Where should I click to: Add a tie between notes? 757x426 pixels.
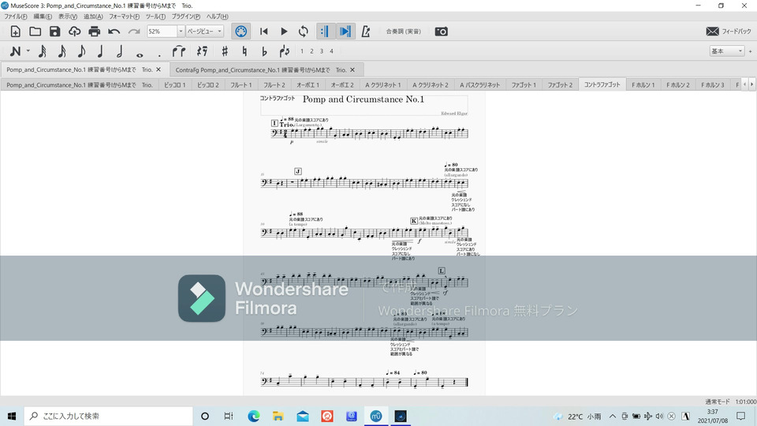(179, 51)
